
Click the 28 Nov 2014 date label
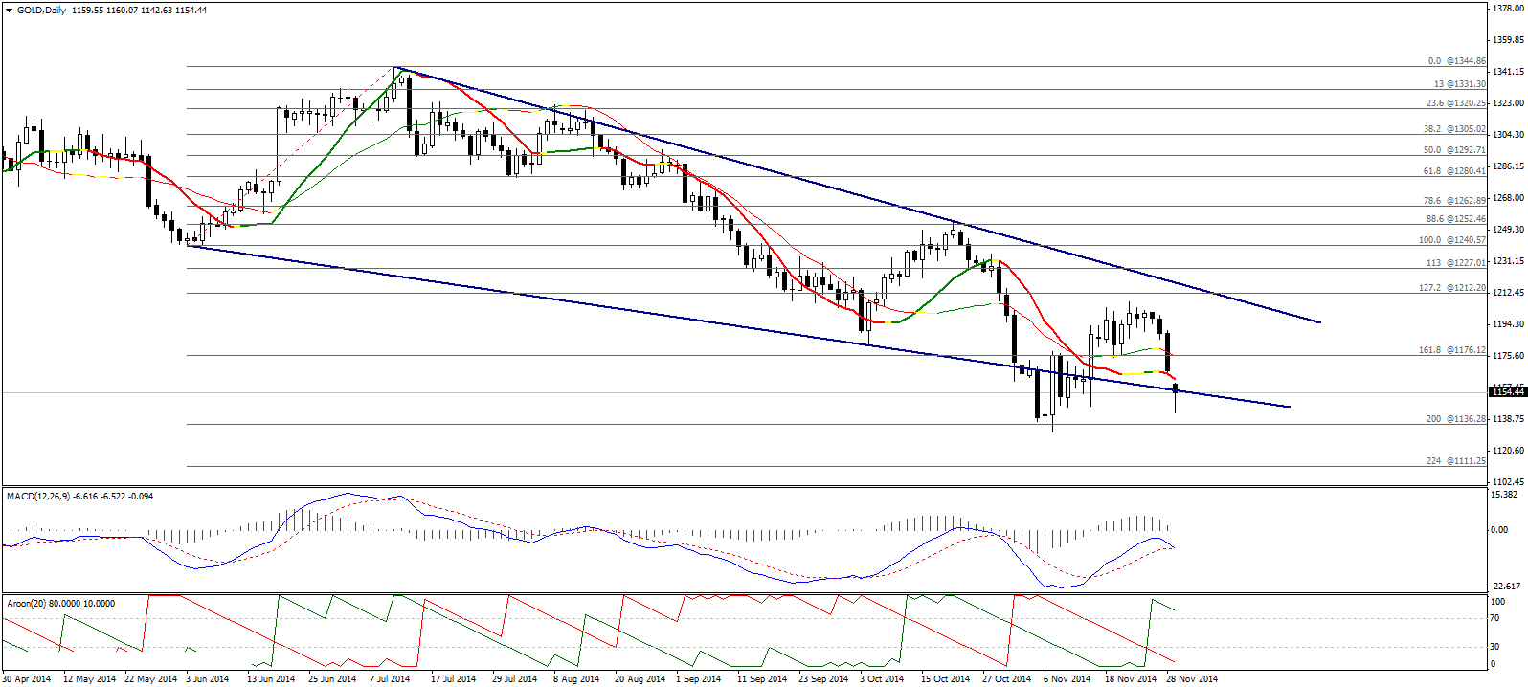coord(1191,679)
